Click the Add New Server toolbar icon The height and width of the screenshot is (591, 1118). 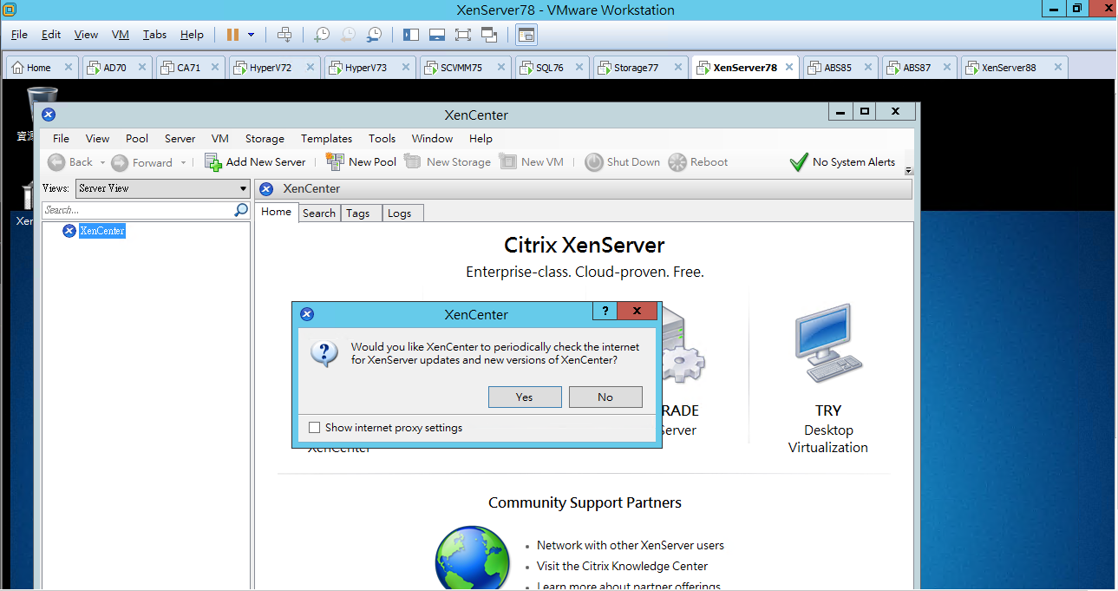pyautogui.click(x=213, y=162)
